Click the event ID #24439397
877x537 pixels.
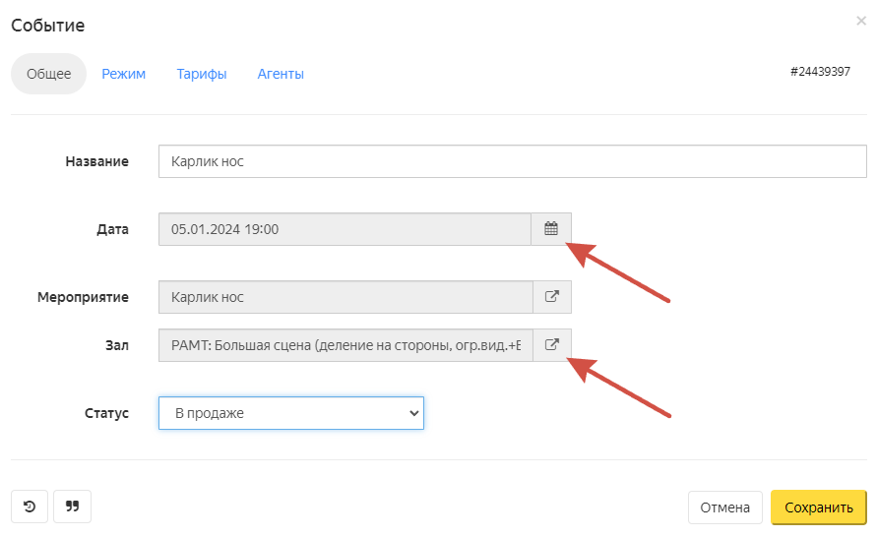[x=820, y=73]
